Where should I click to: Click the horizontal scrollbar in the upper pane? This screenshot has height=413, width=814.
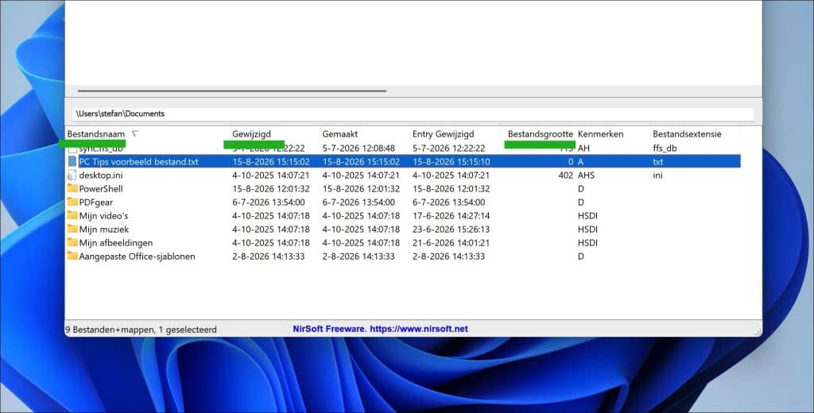click(x=232, y=91)
